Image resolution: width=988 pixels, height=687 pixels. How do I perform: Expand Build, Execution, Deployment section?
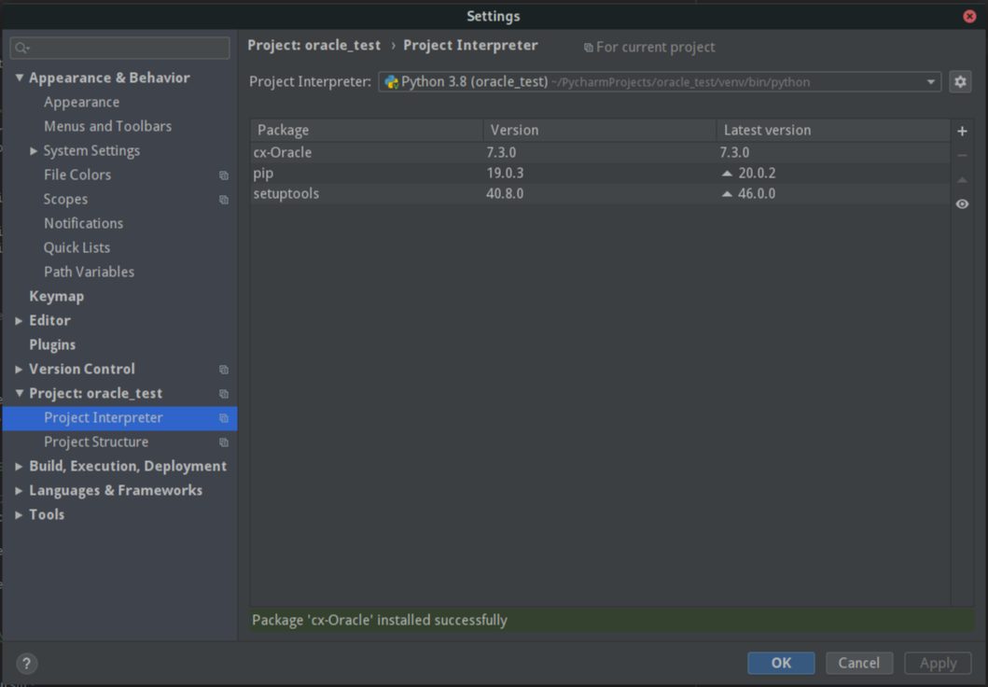[19, 467]
